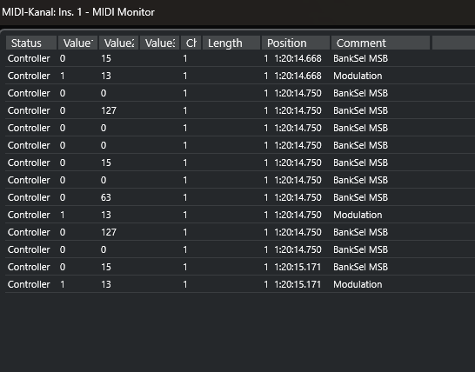Select the first Controller row with value 127
Image resolution: width=475 pixels, height=372 pixels.
(x=240, y=110)
